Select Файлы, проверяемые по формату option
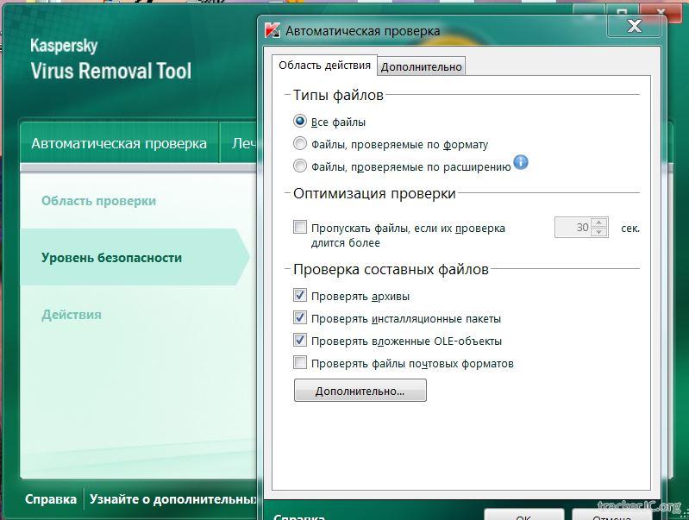Viewport: 689px width, 520px height. tap(300, 144)
